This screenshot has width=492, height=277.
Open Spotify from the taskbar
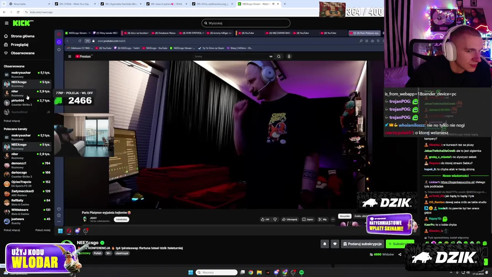302,272
